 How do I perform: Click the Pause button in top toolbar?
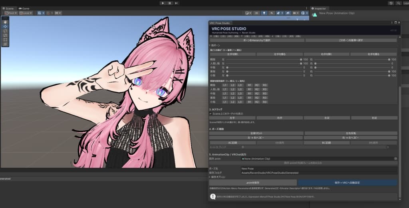169,3
